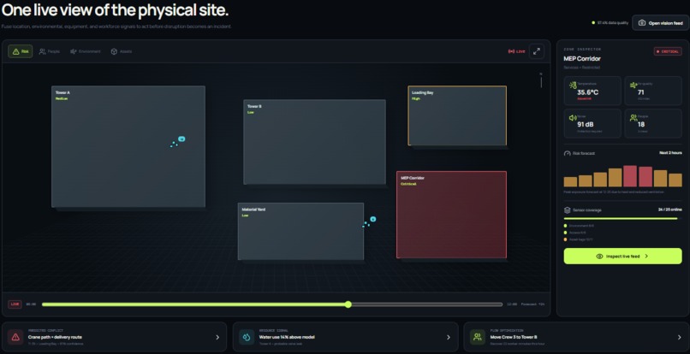The image size is (690, 354).
Task: Click the gauge icon next to Risk forecast
Action: 568,153
